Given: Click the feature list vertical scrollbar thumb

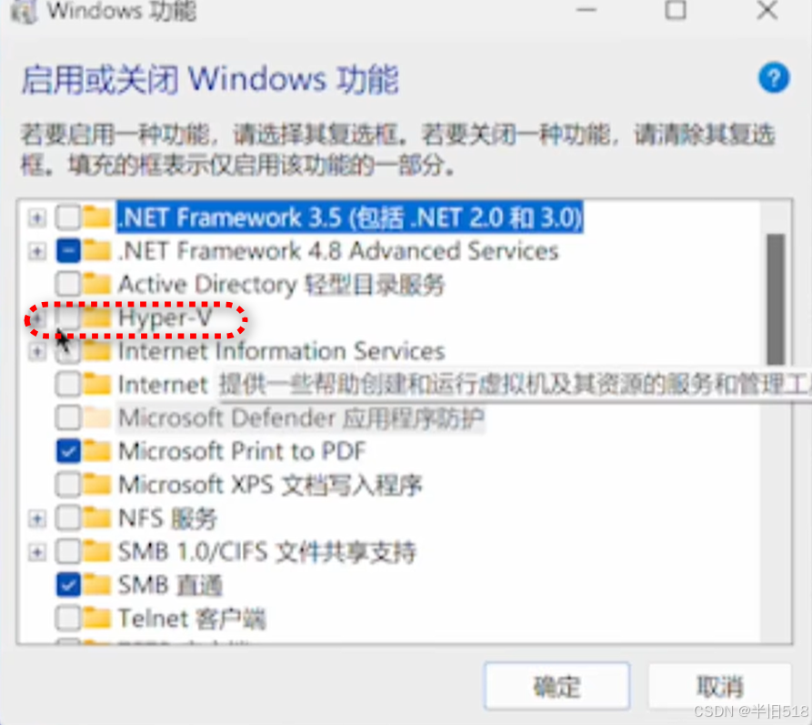Looking at the screenshot, I should click(x=776, y=299).
